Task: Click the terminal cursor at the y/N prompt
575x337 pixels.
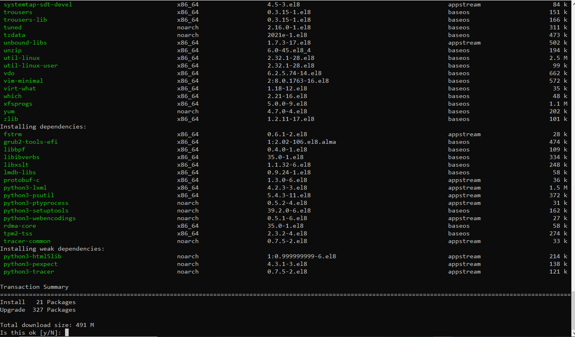Action: click(67, 332)
